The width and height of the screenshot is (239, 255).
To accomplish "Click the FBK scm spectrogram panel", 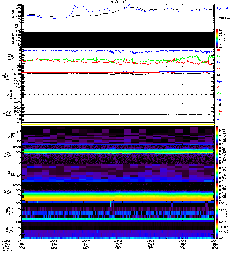I will pos(118,229).
